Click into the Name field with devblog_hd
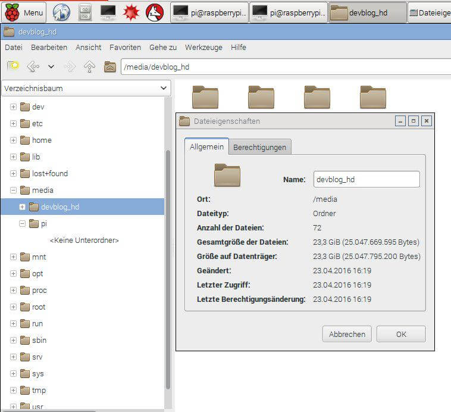The height and width of the screenshot is (412, 451). point(366,179)
